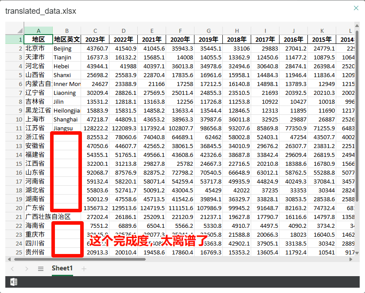Go to next sheet arrow
The width and height of the screenshot is (365, 293).
[27, 269]
